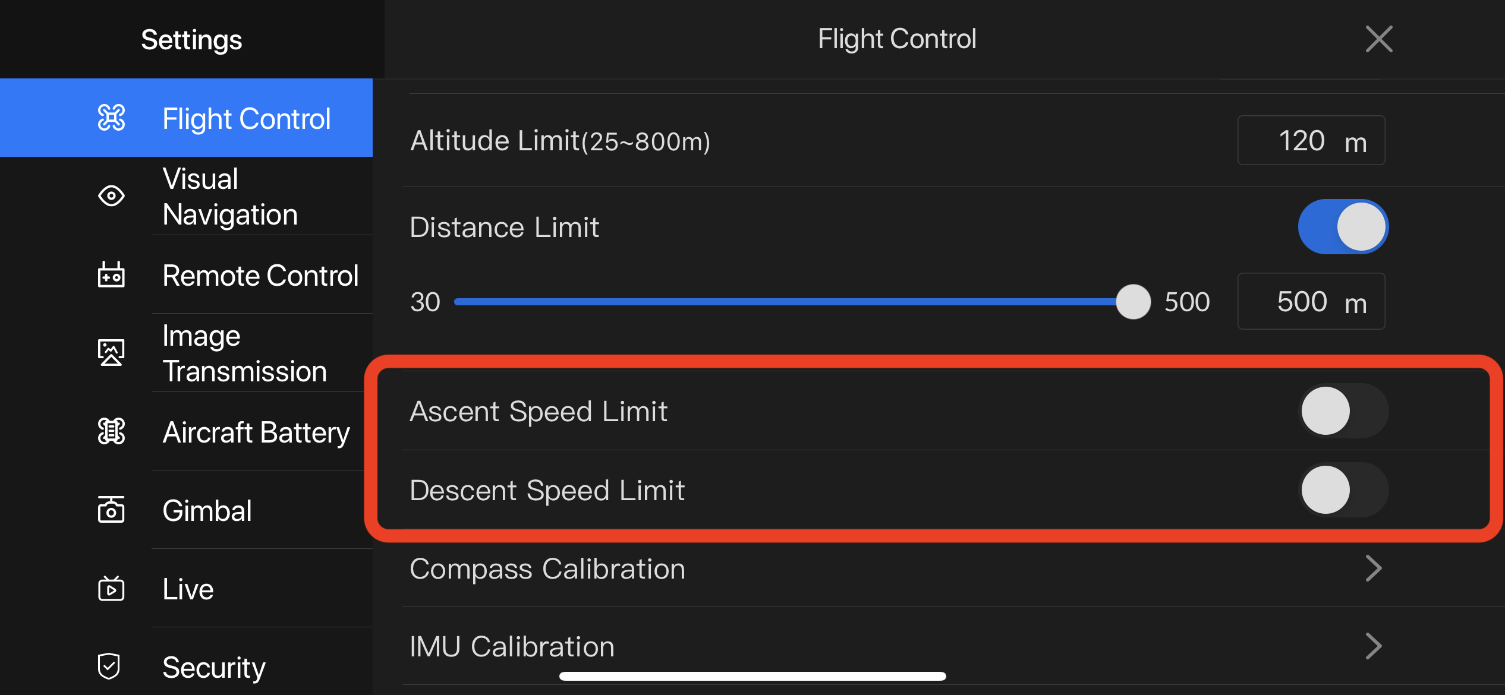The height and width of the screenshot is (695, 1505).
Task: Click the drone icon beside Flight Control
Action: 111,118
